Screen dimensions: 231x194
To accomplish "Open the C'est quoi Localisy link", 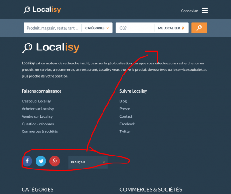I will click(x=36, y=101).
